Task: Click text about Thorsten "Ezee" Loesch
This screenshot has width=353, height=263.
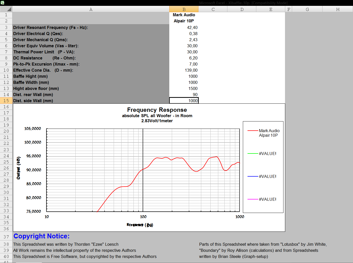Action: tap(66, 244)
